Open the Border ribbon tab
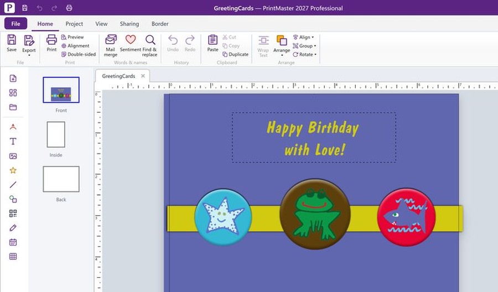This screenshot has width=498, height=292. 160,24
